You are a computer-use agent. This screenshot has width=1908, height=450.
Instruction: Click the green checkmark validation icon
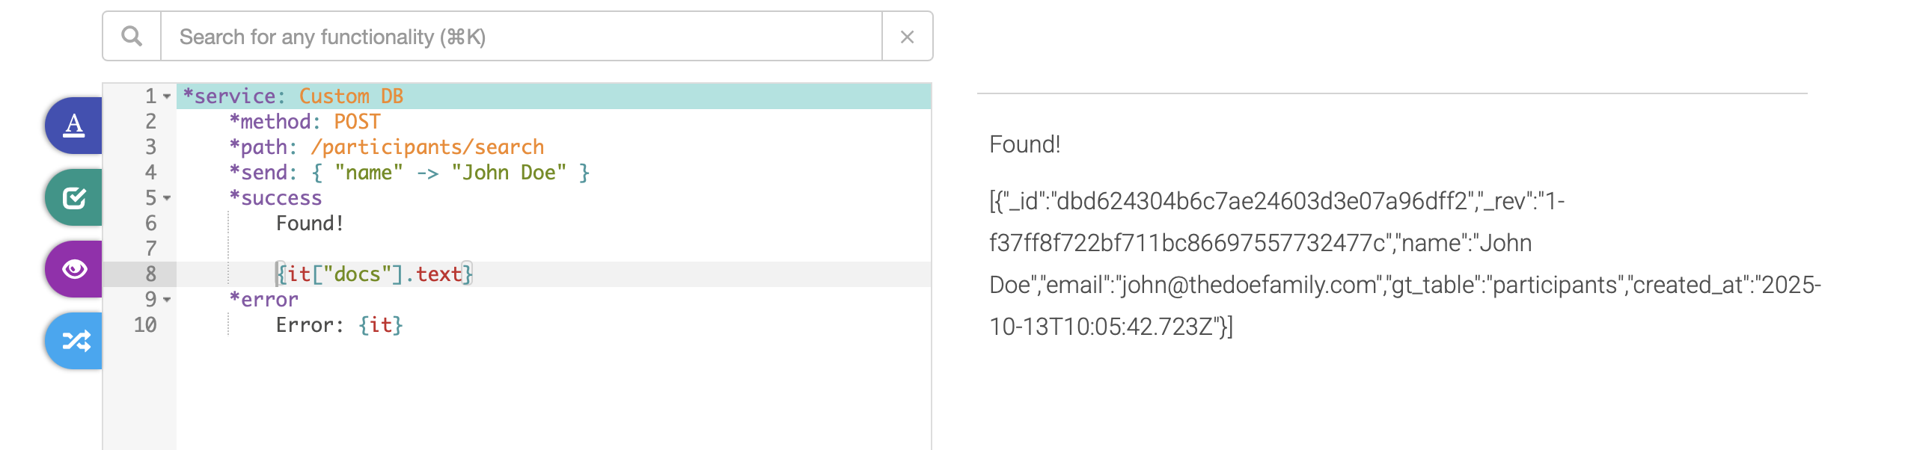[x=73, y=197]
